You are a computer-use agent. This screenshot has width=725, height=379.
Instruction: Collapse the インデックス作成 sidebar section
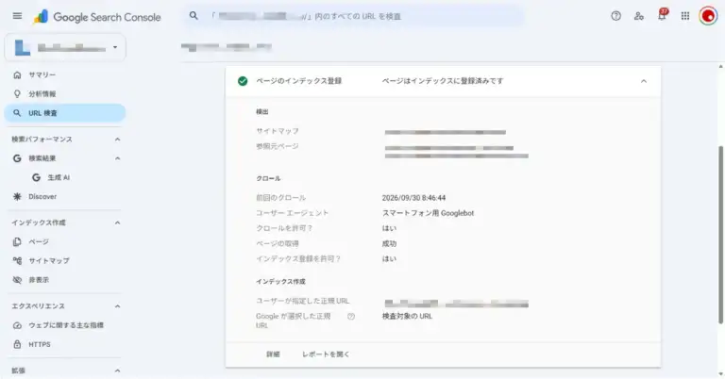(117, 222)
